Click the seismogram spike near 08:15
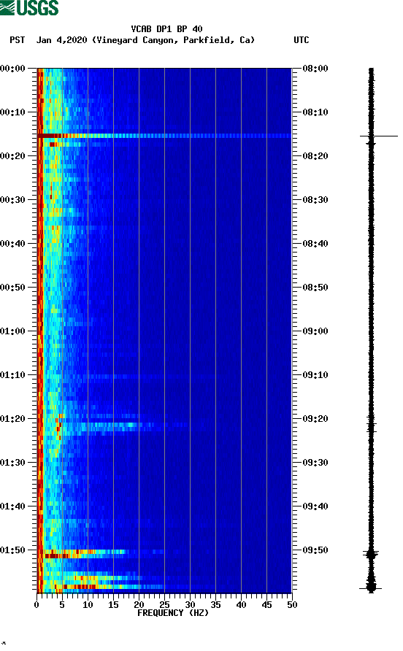The width and height of the screenshot is (403, 651). coord(378,136)
